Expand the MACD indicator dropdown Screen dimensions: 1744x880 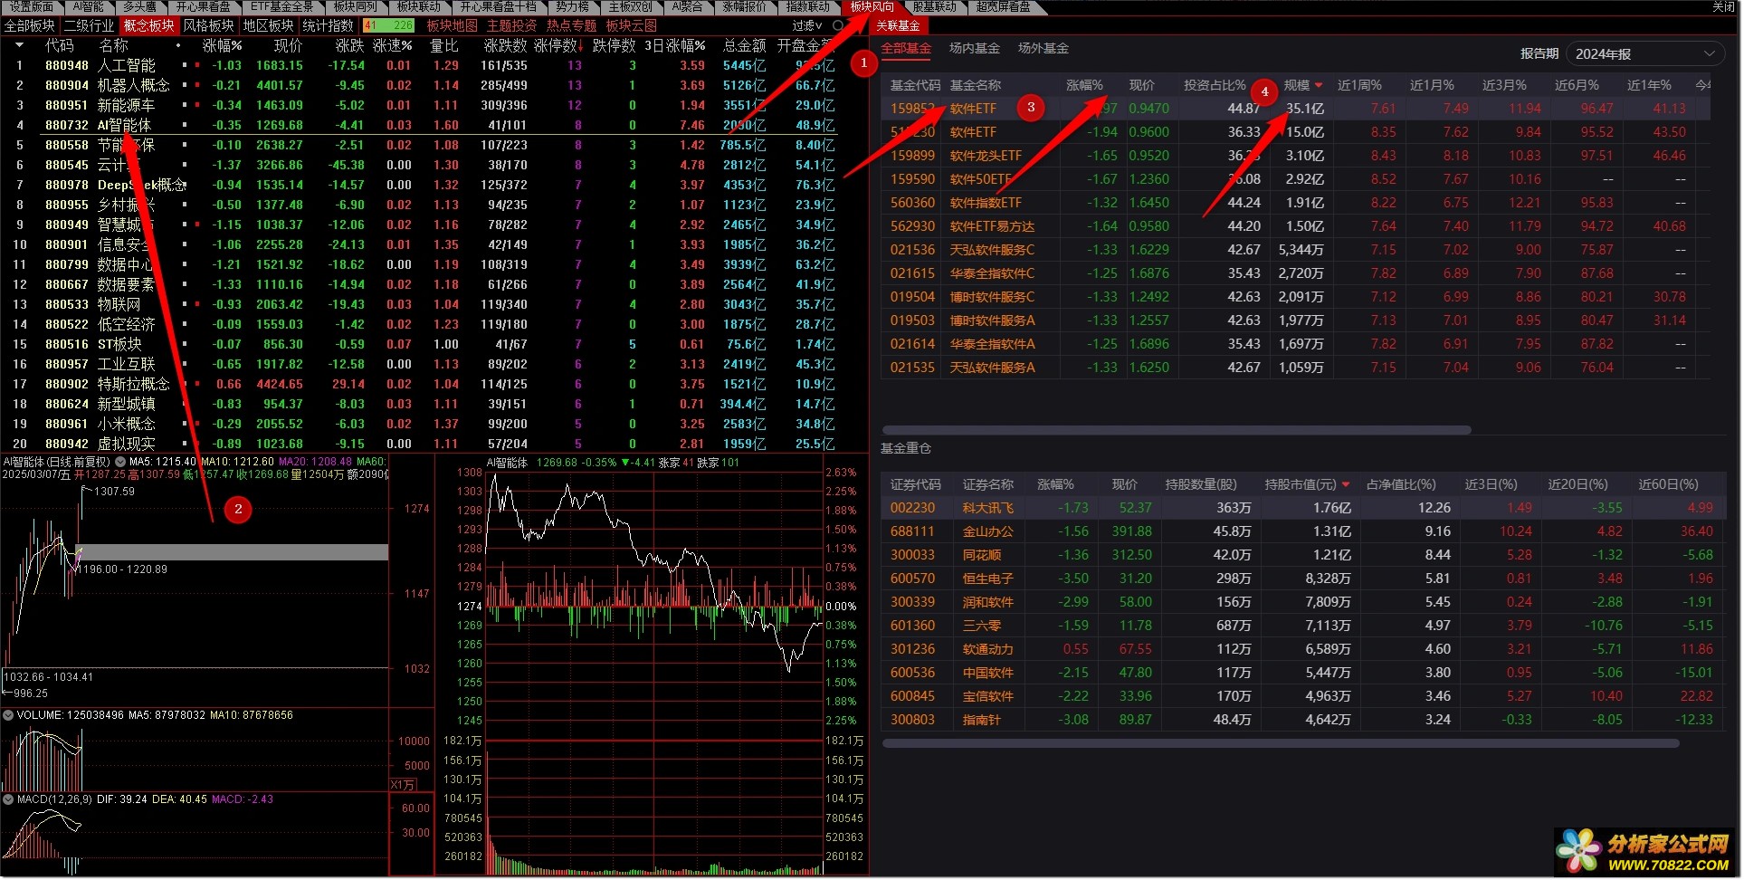8,799
